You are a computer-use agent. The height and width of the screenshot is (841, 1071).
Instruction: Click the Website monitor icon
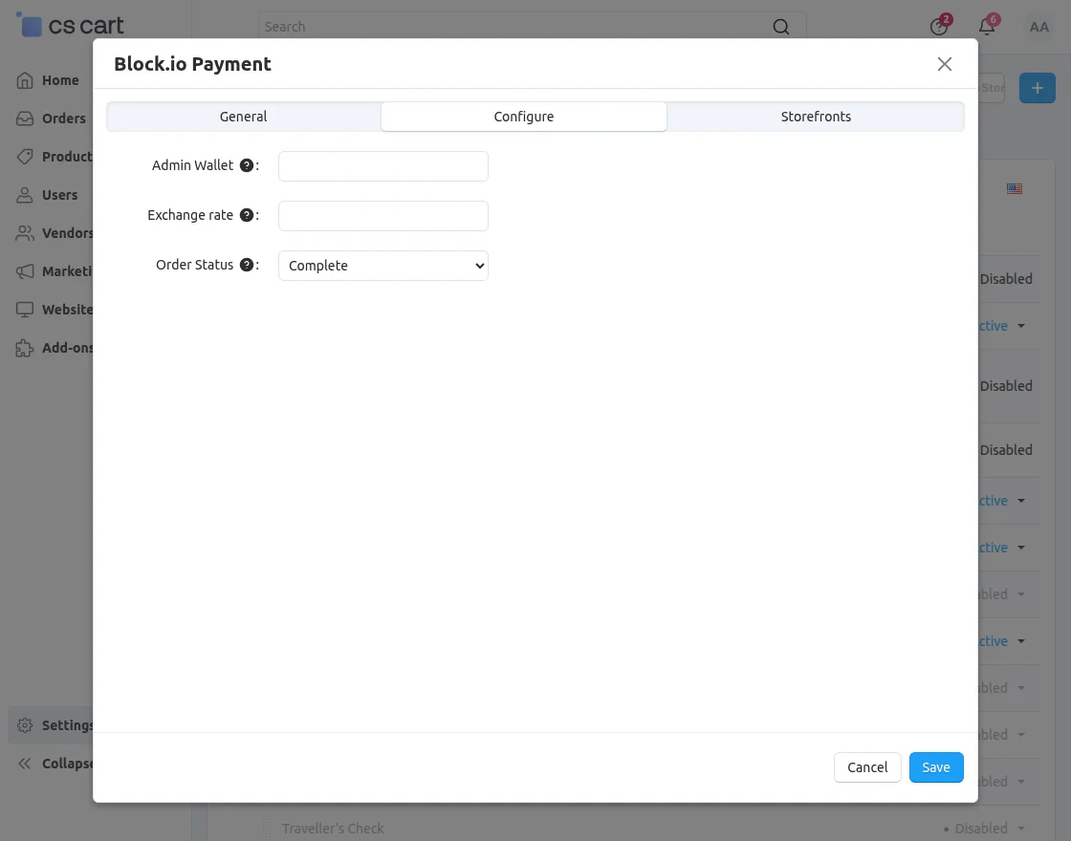pyautogui.click(x=25, y=310)
